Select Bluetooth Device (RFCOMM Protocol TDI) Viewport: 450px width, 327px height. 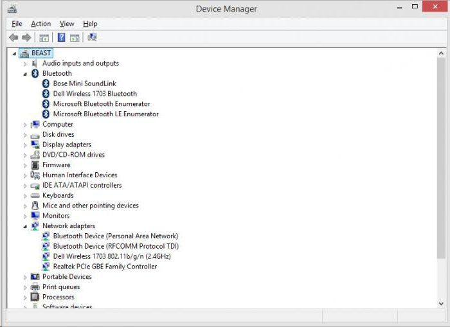tap(116, 246)
